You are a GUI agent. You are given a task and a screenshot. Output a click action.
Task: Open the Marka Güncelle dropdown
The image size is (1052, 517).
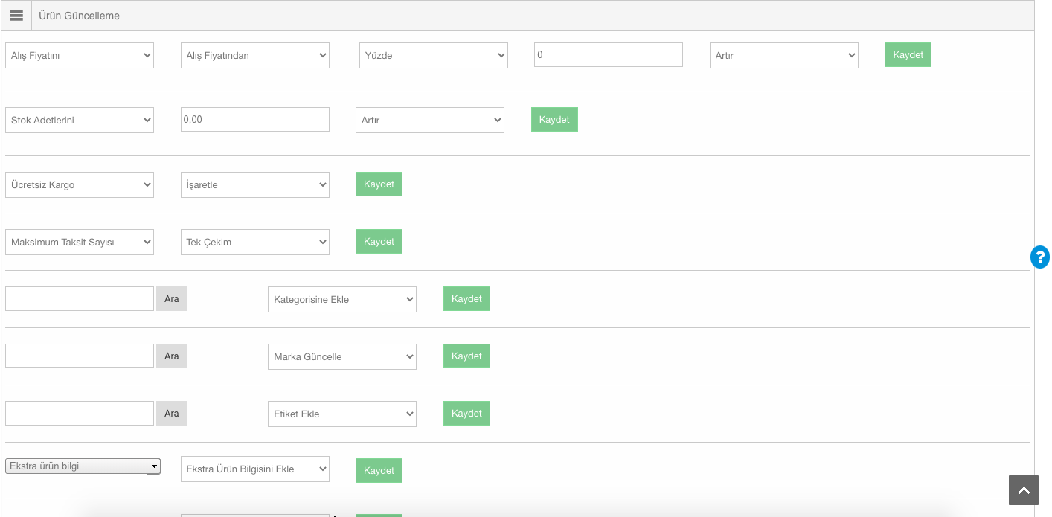342,356
